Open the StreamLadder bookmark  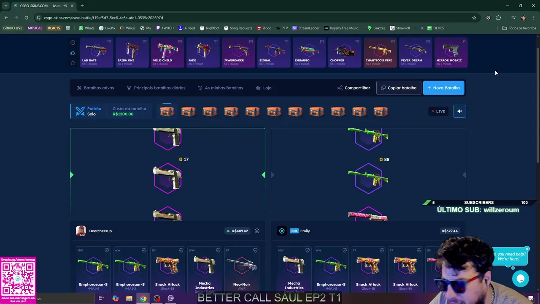coord(306,28)
